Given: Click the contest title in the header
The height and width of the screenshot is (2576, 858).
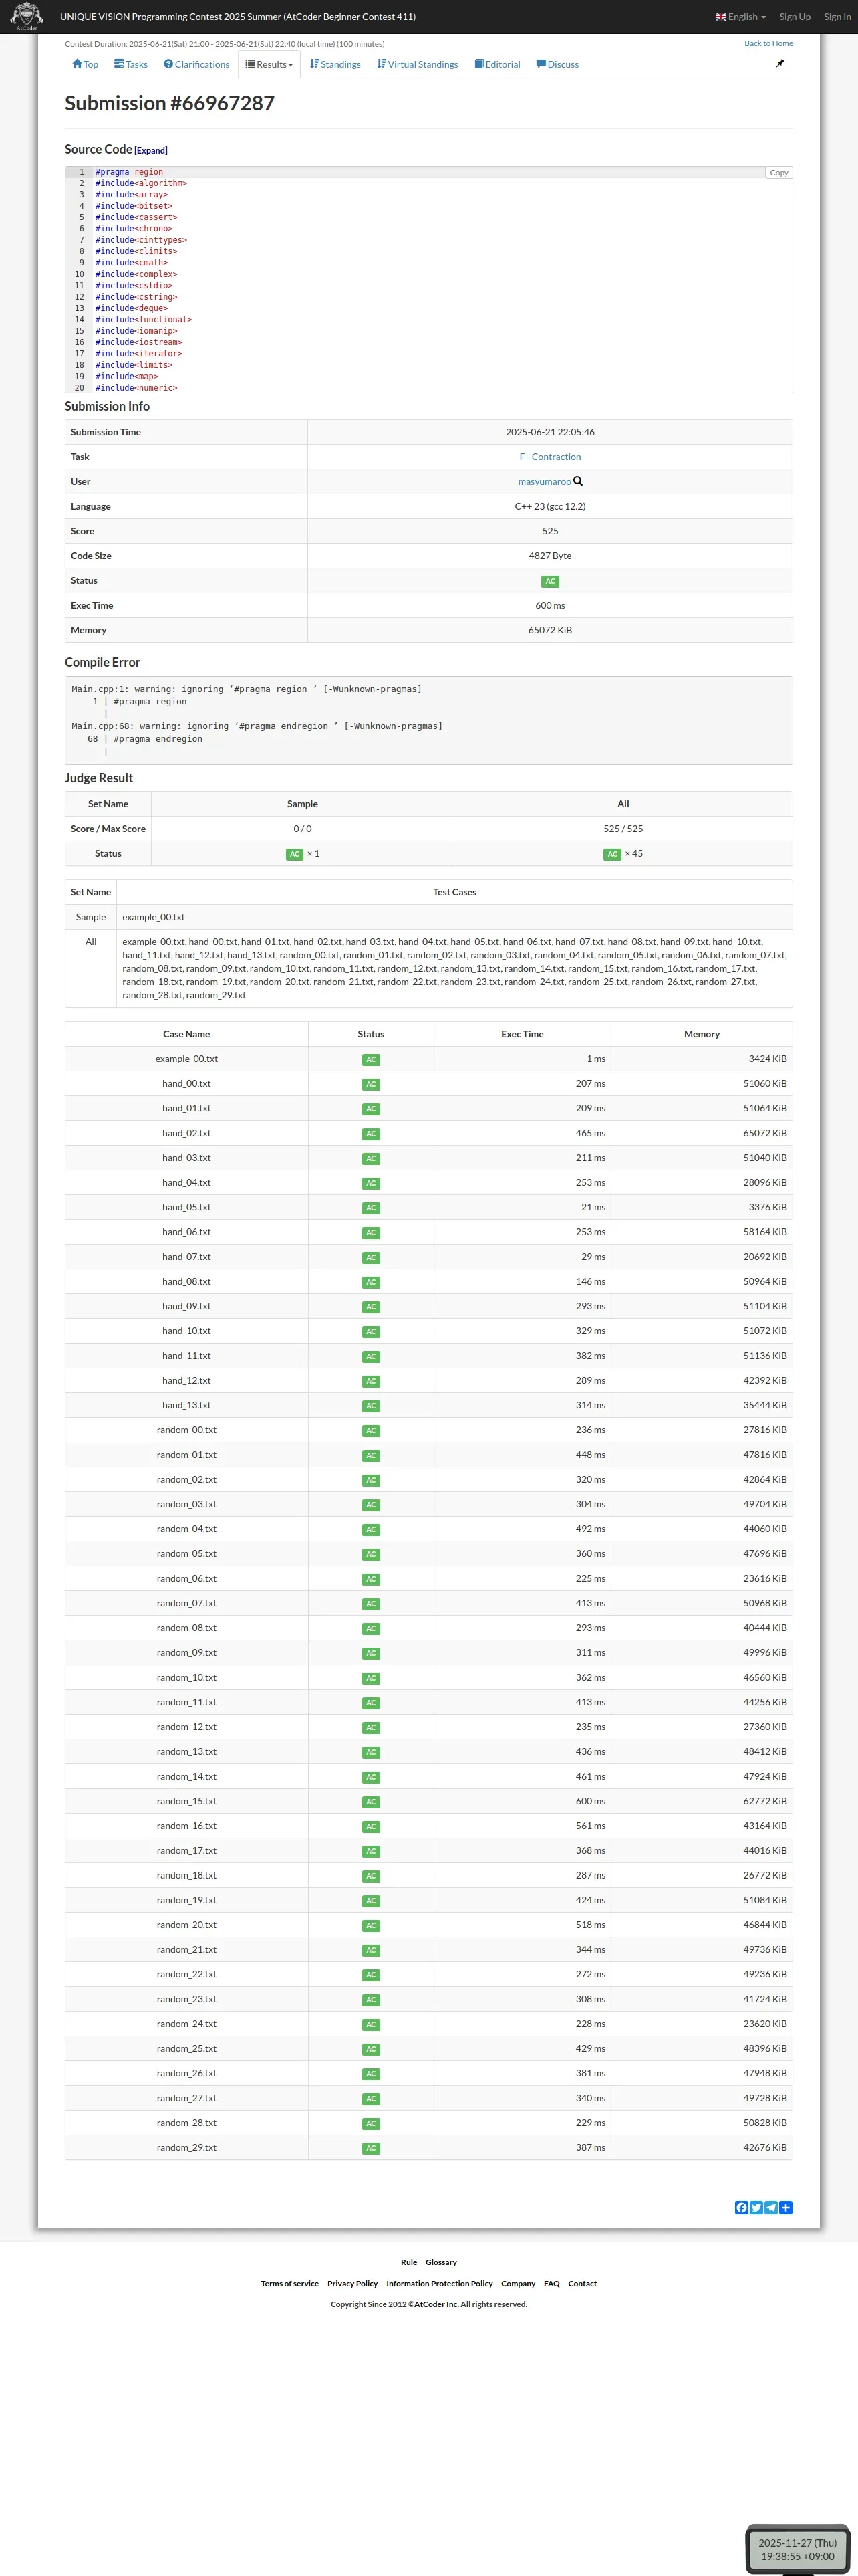Looking at the screenshot, I should [238, 17].
